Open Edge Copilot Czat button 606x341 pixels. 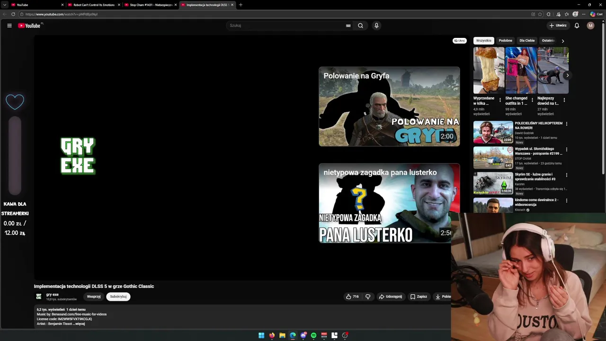click(x=596, y=14)
